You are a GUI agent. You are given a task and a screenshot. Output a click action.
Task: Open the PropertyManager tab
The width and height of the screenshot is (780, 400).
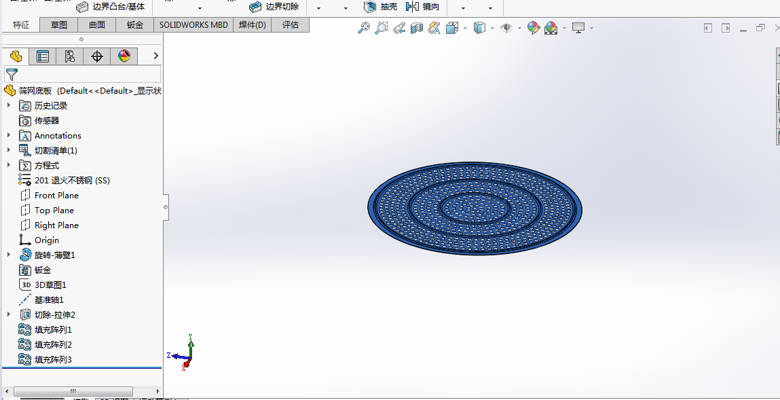pos(43,56)
